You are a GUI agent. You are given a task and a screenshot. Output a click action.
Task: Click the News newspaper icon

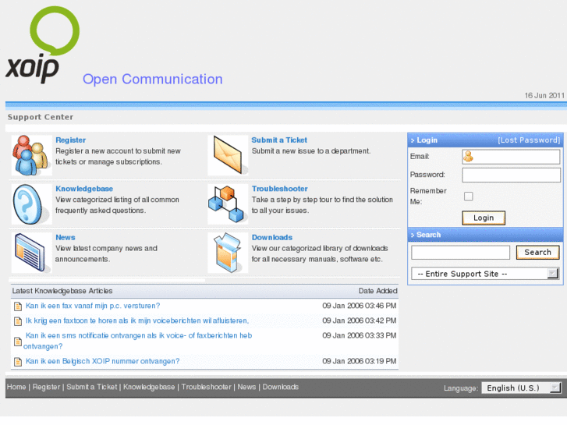point(31,253)
